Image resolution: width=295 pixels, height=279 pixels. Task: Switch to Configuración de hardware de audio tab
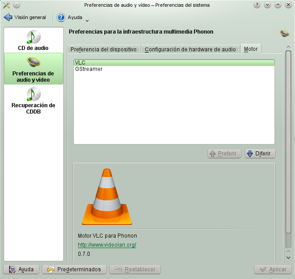[x=190, y=50]
